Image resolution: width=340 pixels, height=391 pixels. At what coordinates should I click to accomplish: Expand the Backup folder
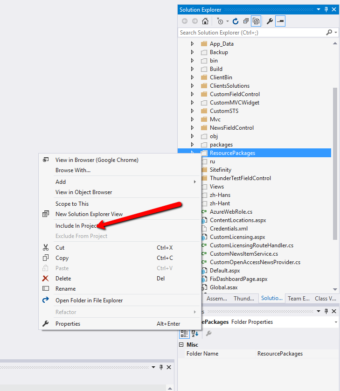click(x=192, y=52)
